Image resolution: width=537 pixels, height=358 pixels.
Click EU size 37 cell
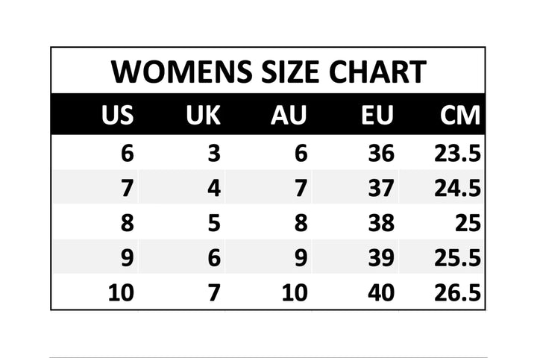(380, 188)
